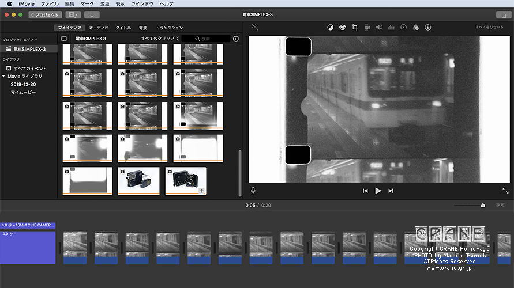
Task: Collapse the iMovie ライブラリ tree
Action: click(x=3, y=76)
